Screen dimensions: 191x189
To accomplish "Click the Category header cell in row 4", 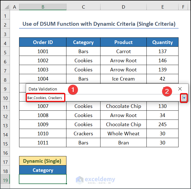I will [x=83, y=42].
